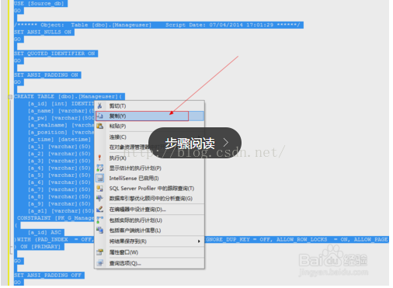Choose 连接(C) from the context menu
Screen dimensions: 393x288
(118, 137)
